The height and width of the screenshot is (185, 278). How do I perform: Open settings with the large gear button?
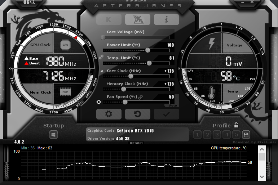109,114
